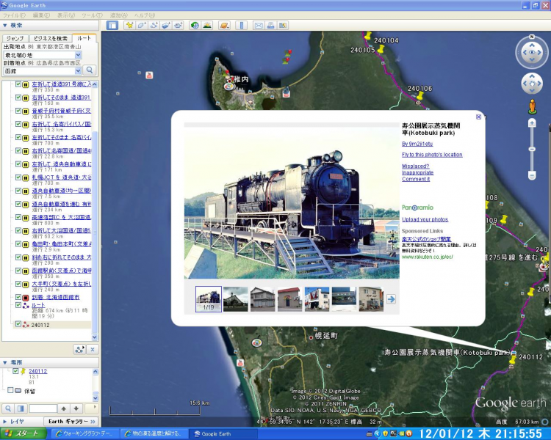551x440 pixels.
Task: Switch to the ビジネスを検索 tab
Action: coord(51,38)
